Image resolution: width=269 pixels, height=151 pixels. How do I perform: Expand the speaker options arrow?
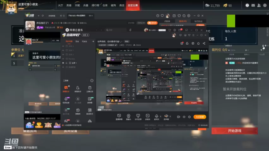pyautogui.click(x=170, y=116)
